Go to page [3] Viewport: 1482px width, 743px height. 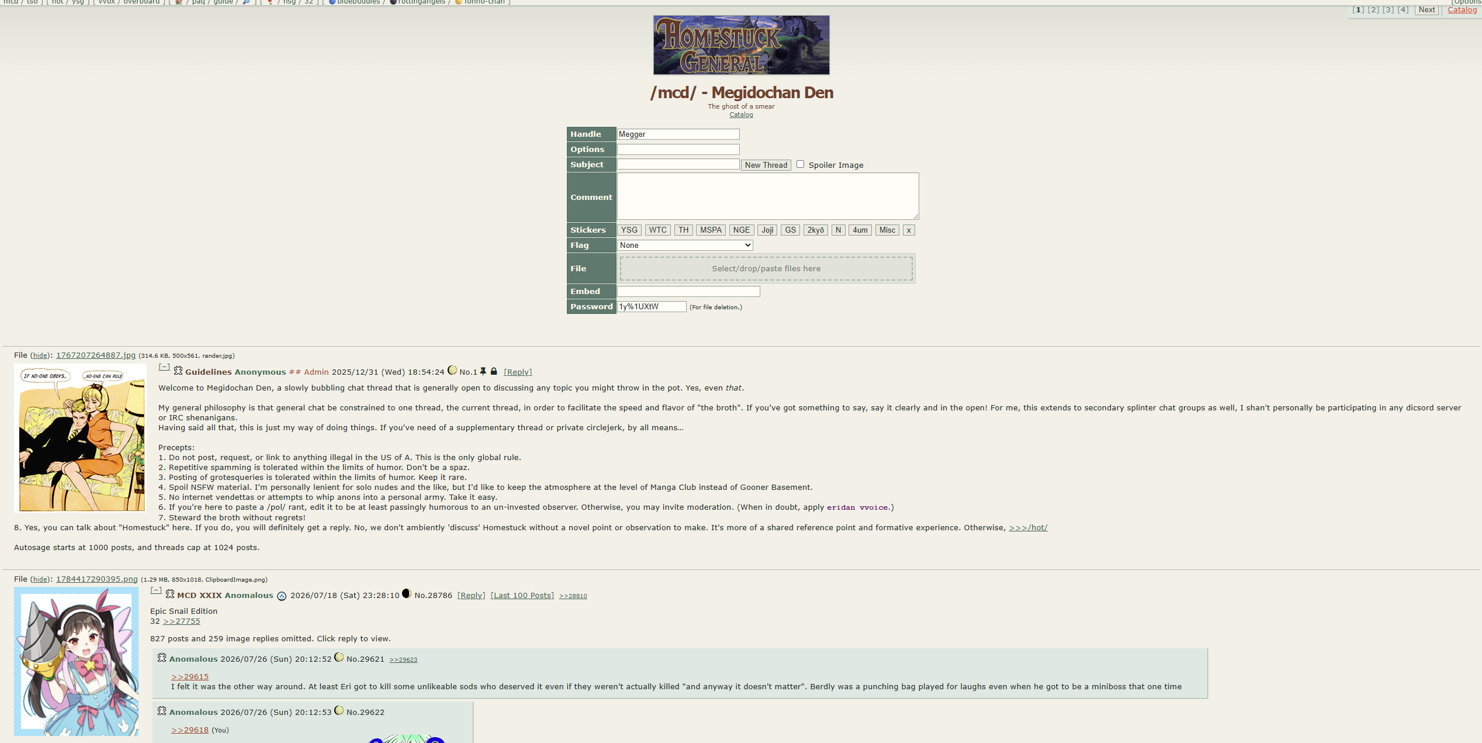tap(1388, 10)
